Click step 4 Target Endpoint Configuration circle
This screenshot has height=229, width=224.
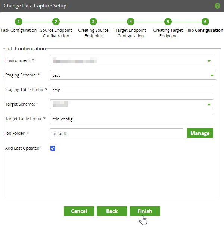point(131,22)
